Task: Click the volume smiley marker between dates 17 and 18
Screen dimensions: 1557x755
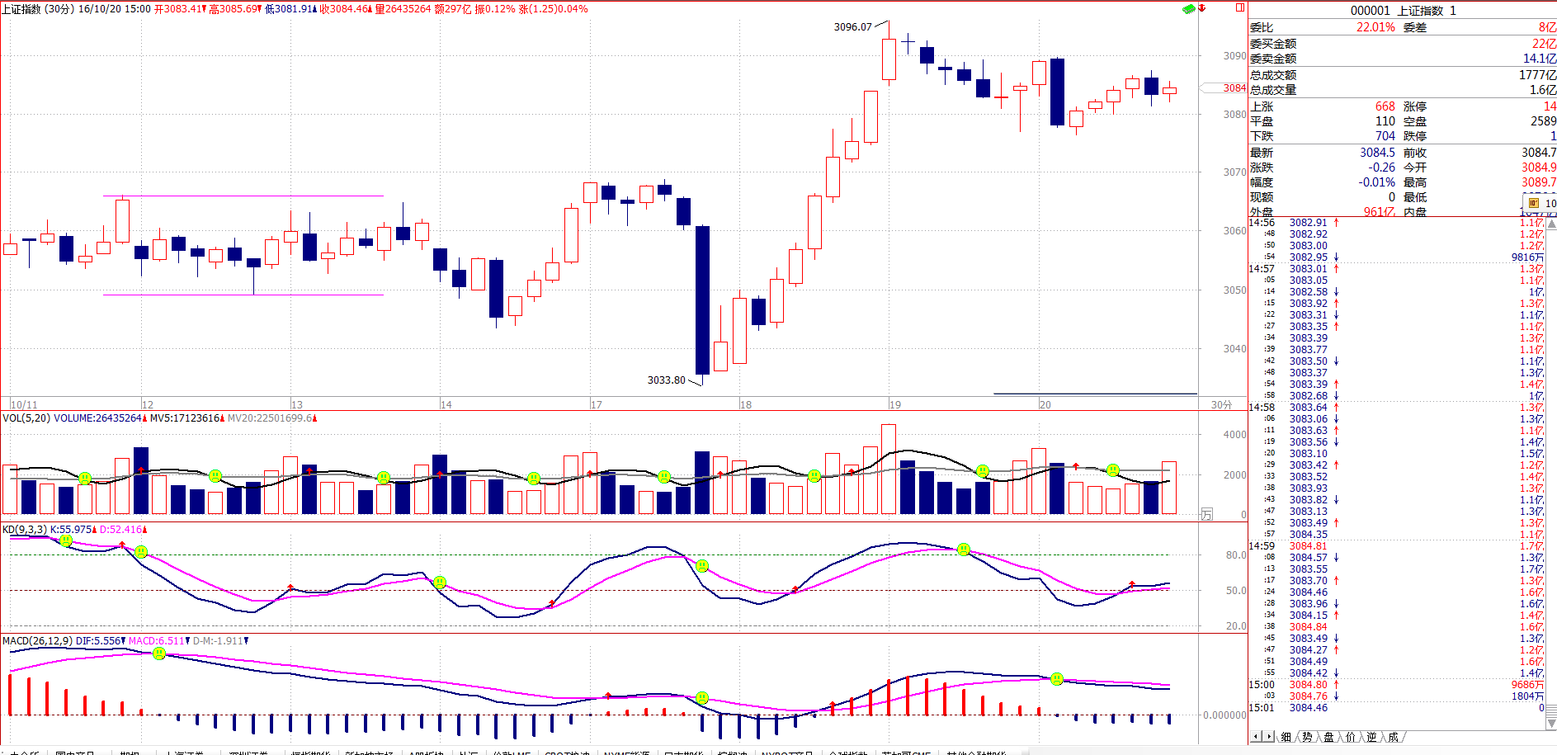Action: 664,477
